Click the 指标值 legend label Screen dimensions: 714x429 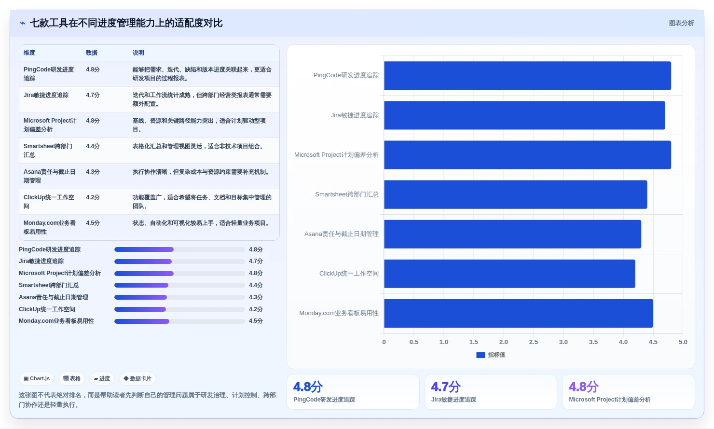tap(496, 355)
